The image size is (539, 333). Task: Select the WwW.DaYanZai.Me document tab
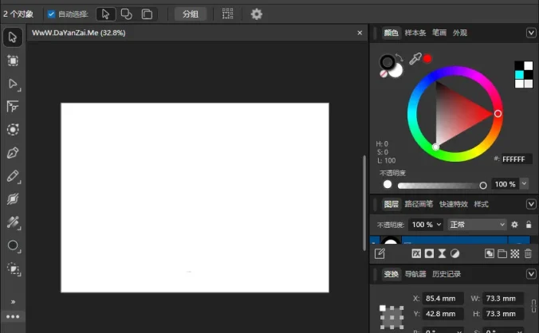point(79,33)
